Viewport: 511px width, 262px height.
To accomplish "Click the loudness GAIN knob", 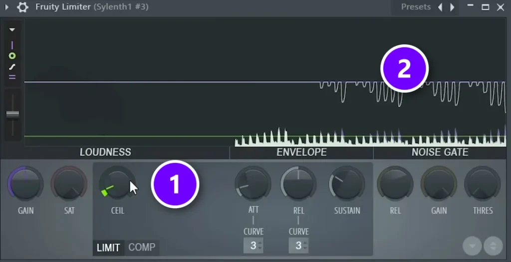I will pos(25,184).
